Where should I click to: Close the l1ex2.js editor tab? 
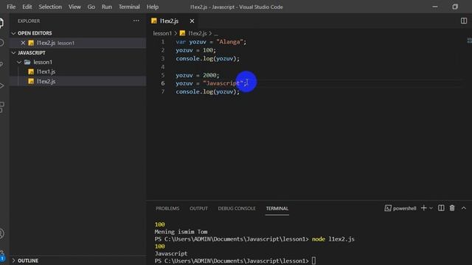pos(192,21)
